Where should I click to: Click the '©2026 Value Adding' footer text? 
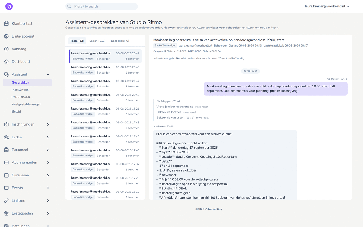pos(209,209)
